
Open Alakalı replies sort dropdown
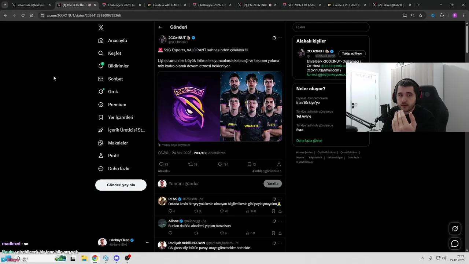click(164, 171)
